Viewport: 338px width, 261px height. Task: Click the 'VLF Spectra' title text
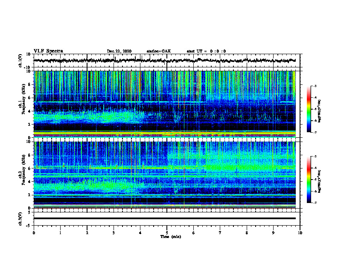click(x=48, y=51)
